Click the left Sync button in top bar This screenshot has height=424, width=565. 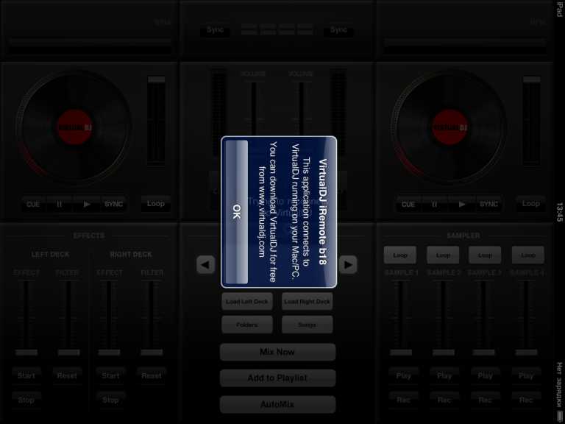[x=215, y=30]
